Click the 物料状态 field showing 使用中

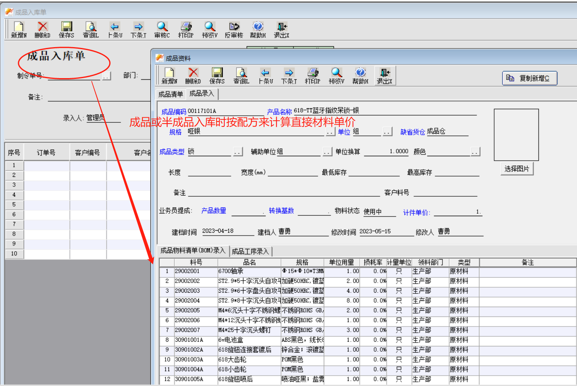pos(379,212)
